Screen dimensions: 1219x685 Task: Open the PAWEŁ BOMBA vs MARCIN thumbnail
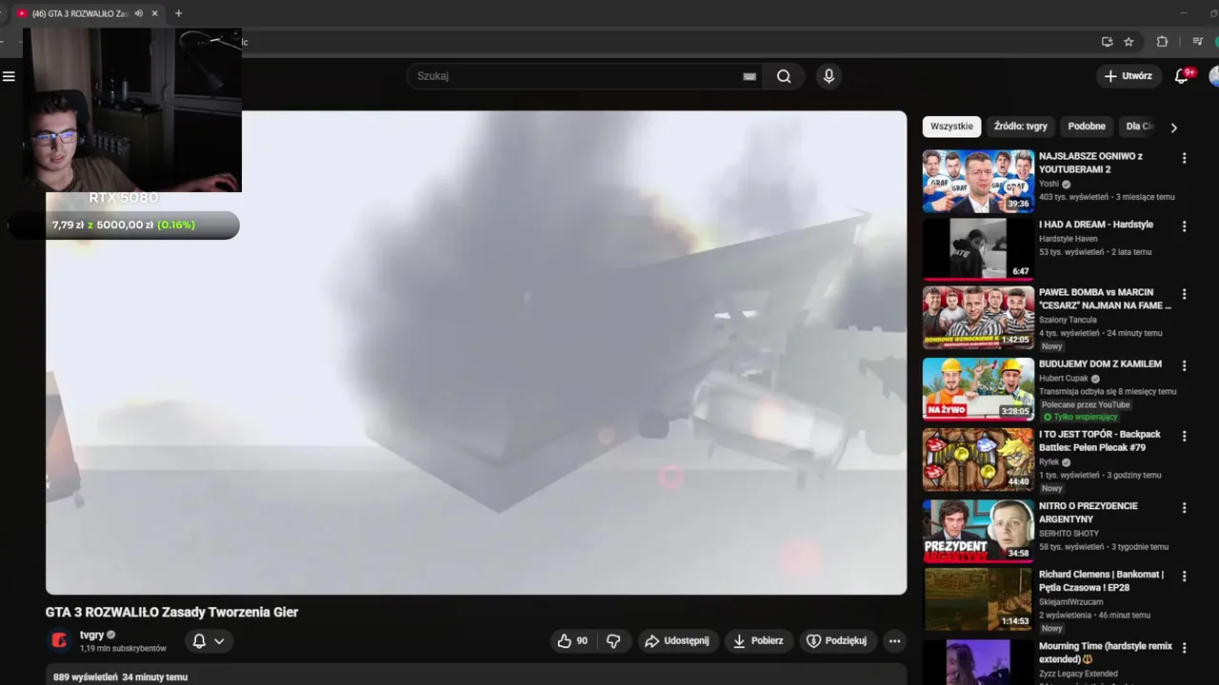(978, 318)
